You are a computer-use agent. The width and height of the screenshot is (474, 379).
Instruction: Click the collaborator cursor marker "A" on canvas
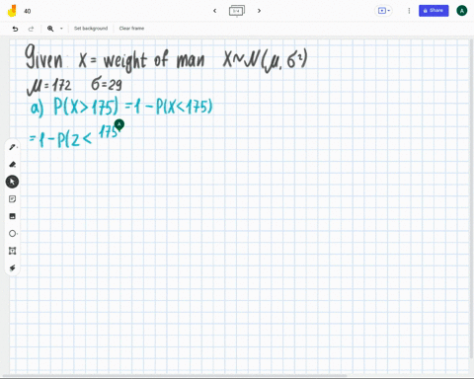(119, 124)
